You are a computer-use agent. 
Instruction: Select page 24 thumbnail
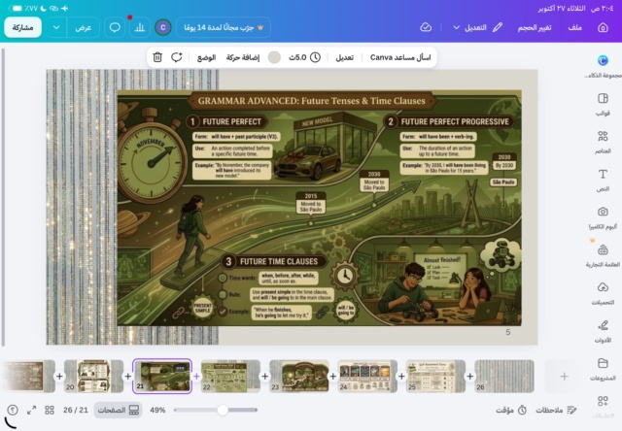(x=367, y=376)
